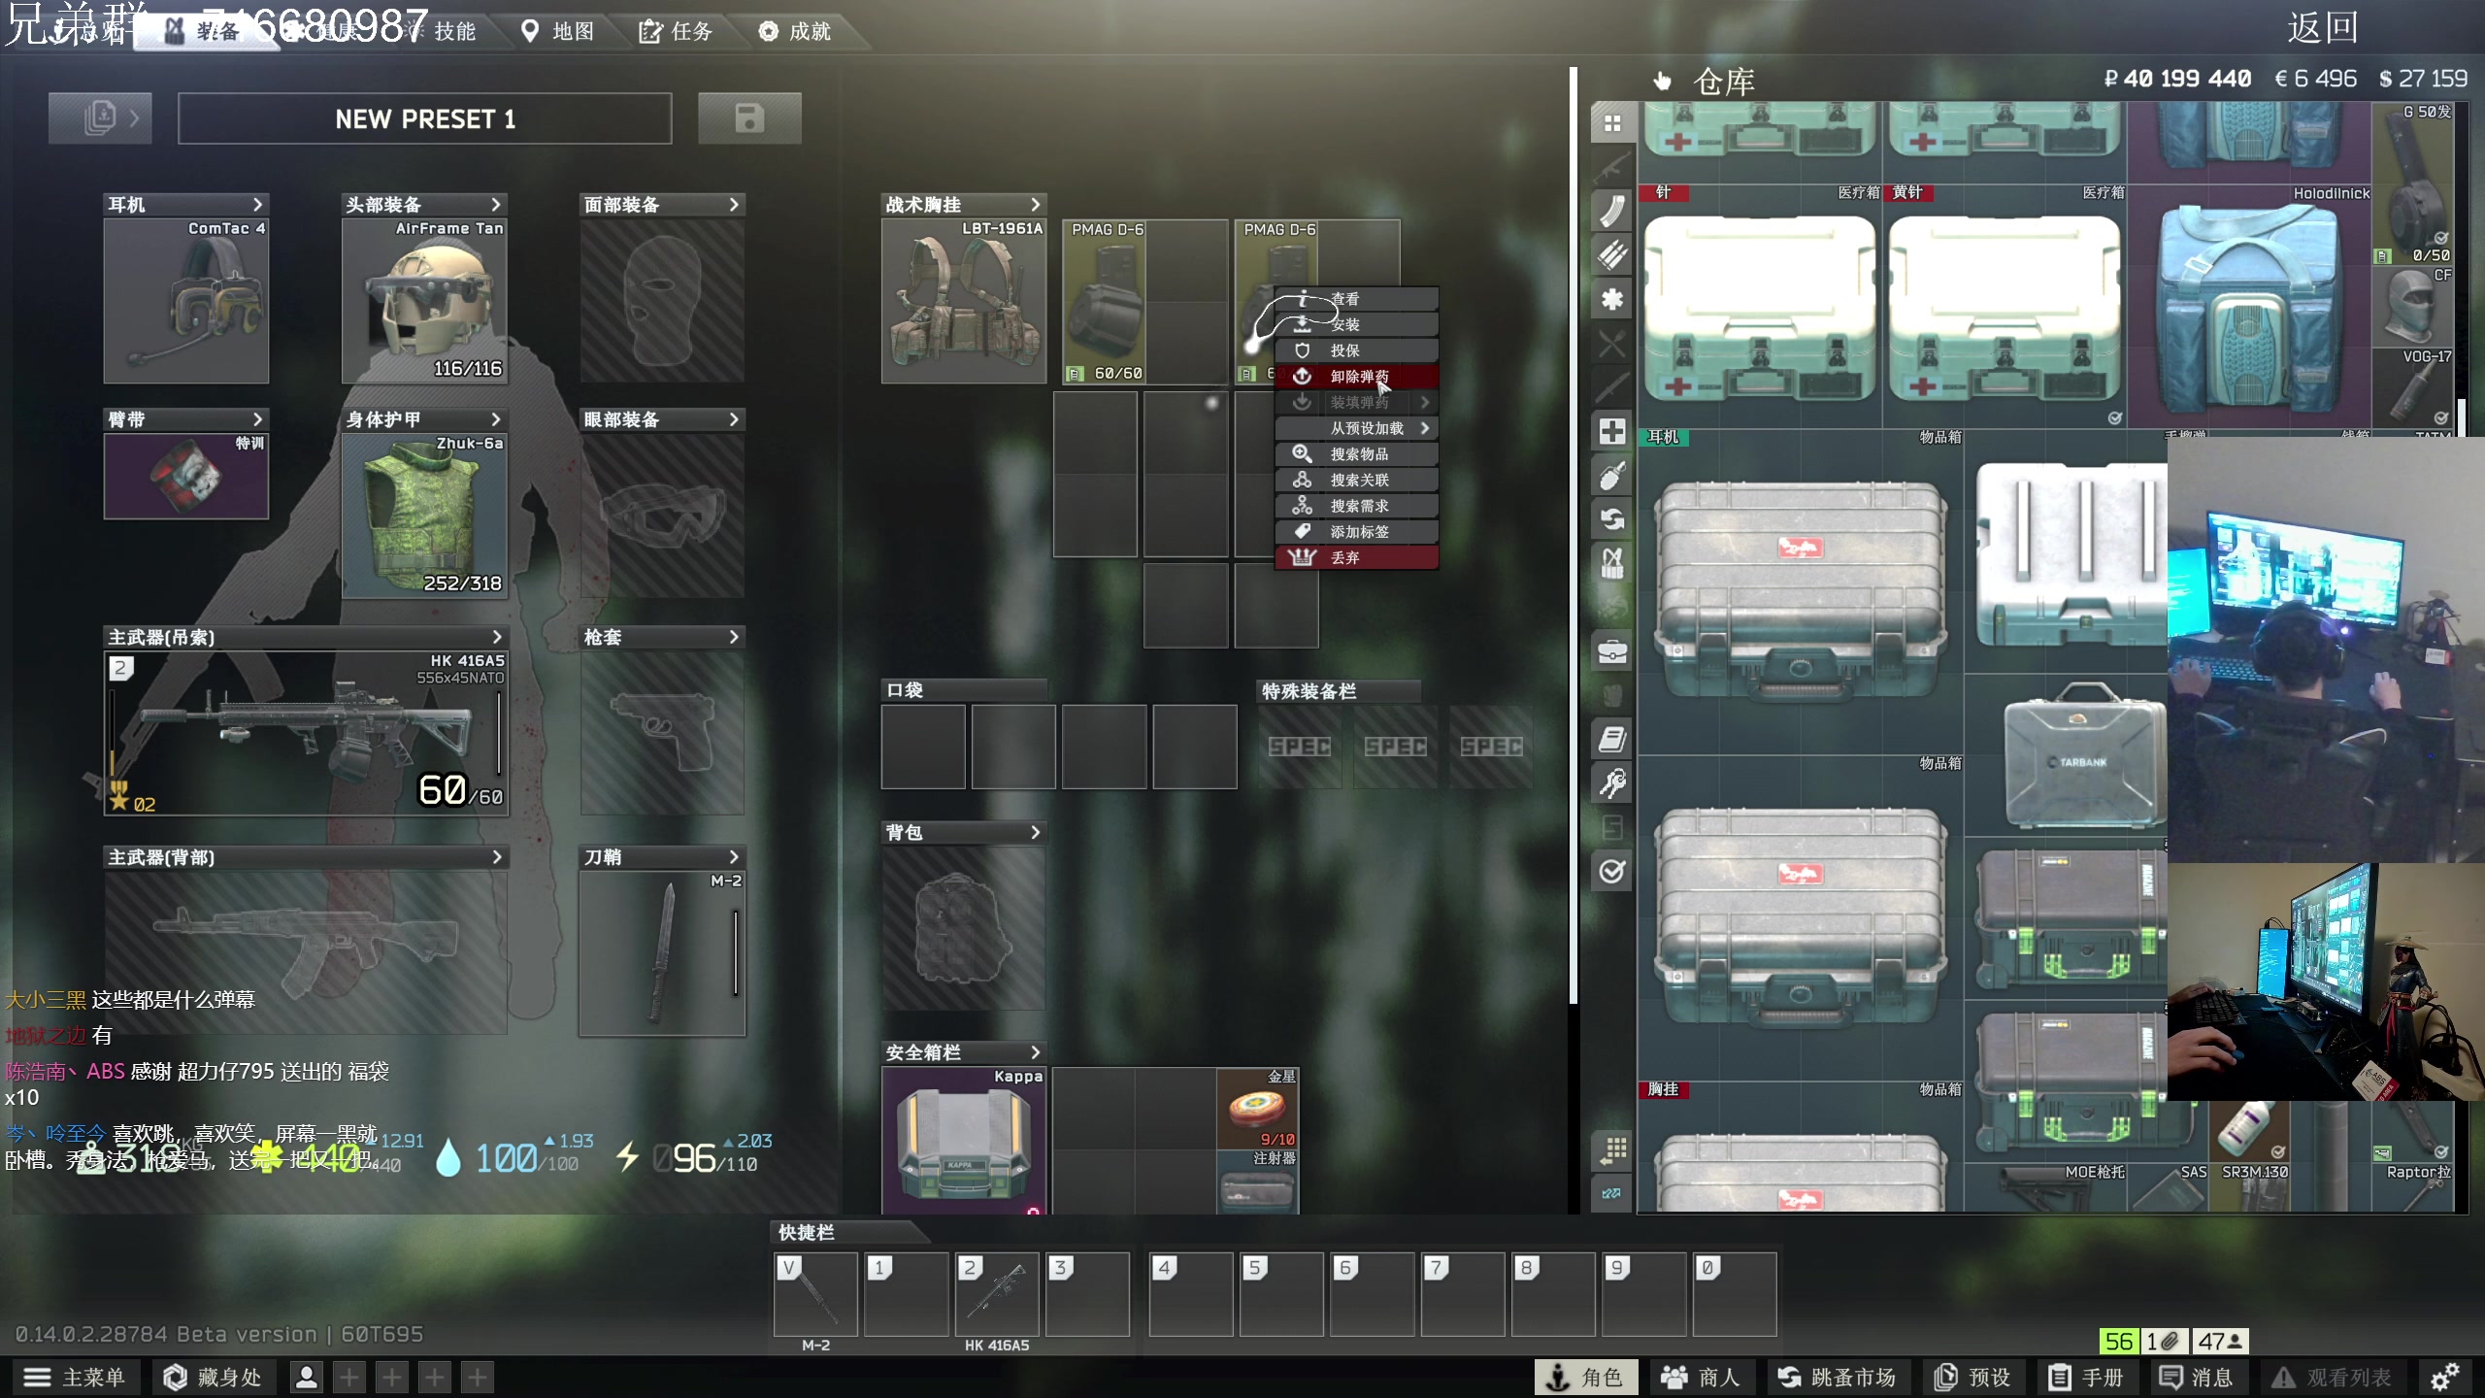Image resolution: width=2485 pixels, height=1398 pixels.
Task: Open 从预设加载 submenu in context menu
Action: (x=1356, y=428)
